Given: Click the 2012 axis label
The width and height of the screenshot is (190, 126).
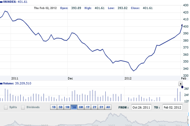Looking at the screenshot, I should [x=128, y=79].
